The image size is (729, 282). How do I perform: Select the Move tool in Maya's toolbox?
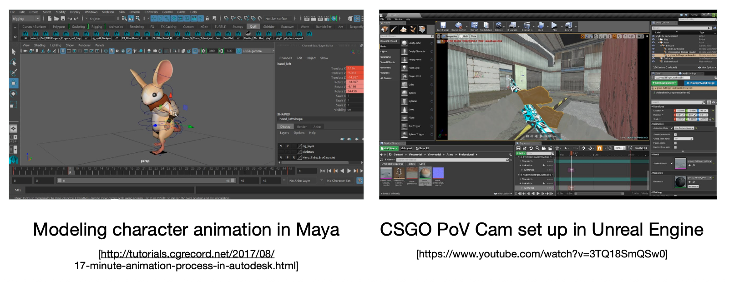click(14, 83)
